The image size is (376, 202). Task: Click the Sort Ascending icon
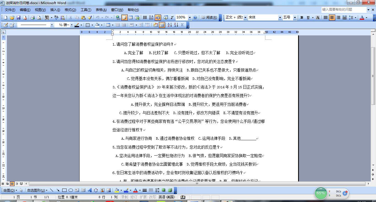(x=169, y=25)
